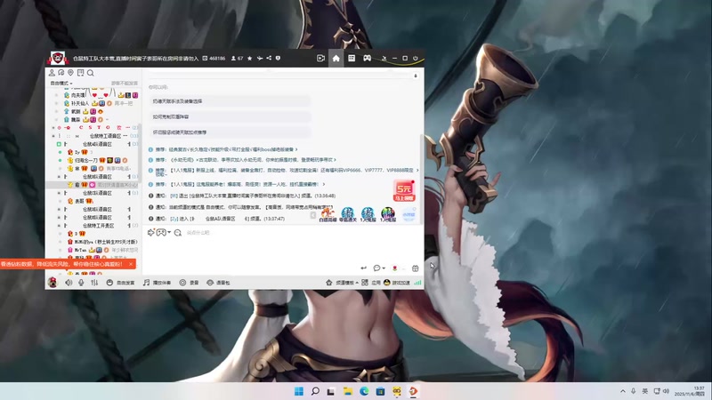This screenshot has width=712, height=400.
Task: Toggle the microphone in bottom bar
Action: [x=81, y=283]
